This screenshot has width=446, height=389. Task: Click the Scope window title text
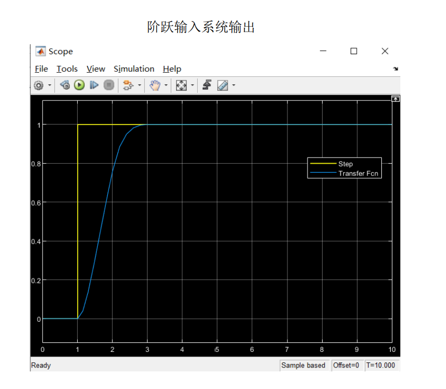[61, 52]
